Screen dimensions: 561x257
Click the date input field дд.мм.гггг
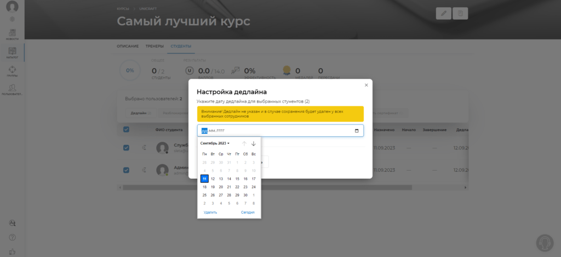point(280,131)
